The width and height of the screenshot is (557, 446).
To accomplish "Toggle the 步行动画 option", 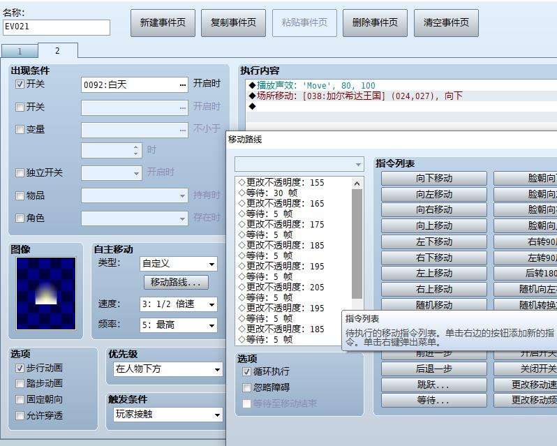I will pyautogui.click(x=20, y=369).
